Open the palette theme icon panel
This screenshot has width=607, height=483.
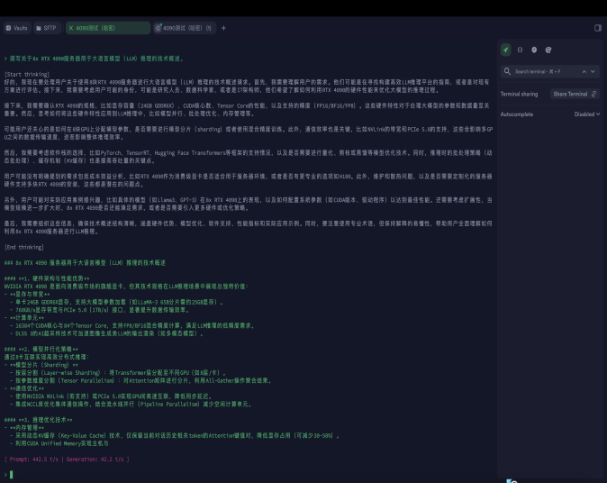pos(548,50)
